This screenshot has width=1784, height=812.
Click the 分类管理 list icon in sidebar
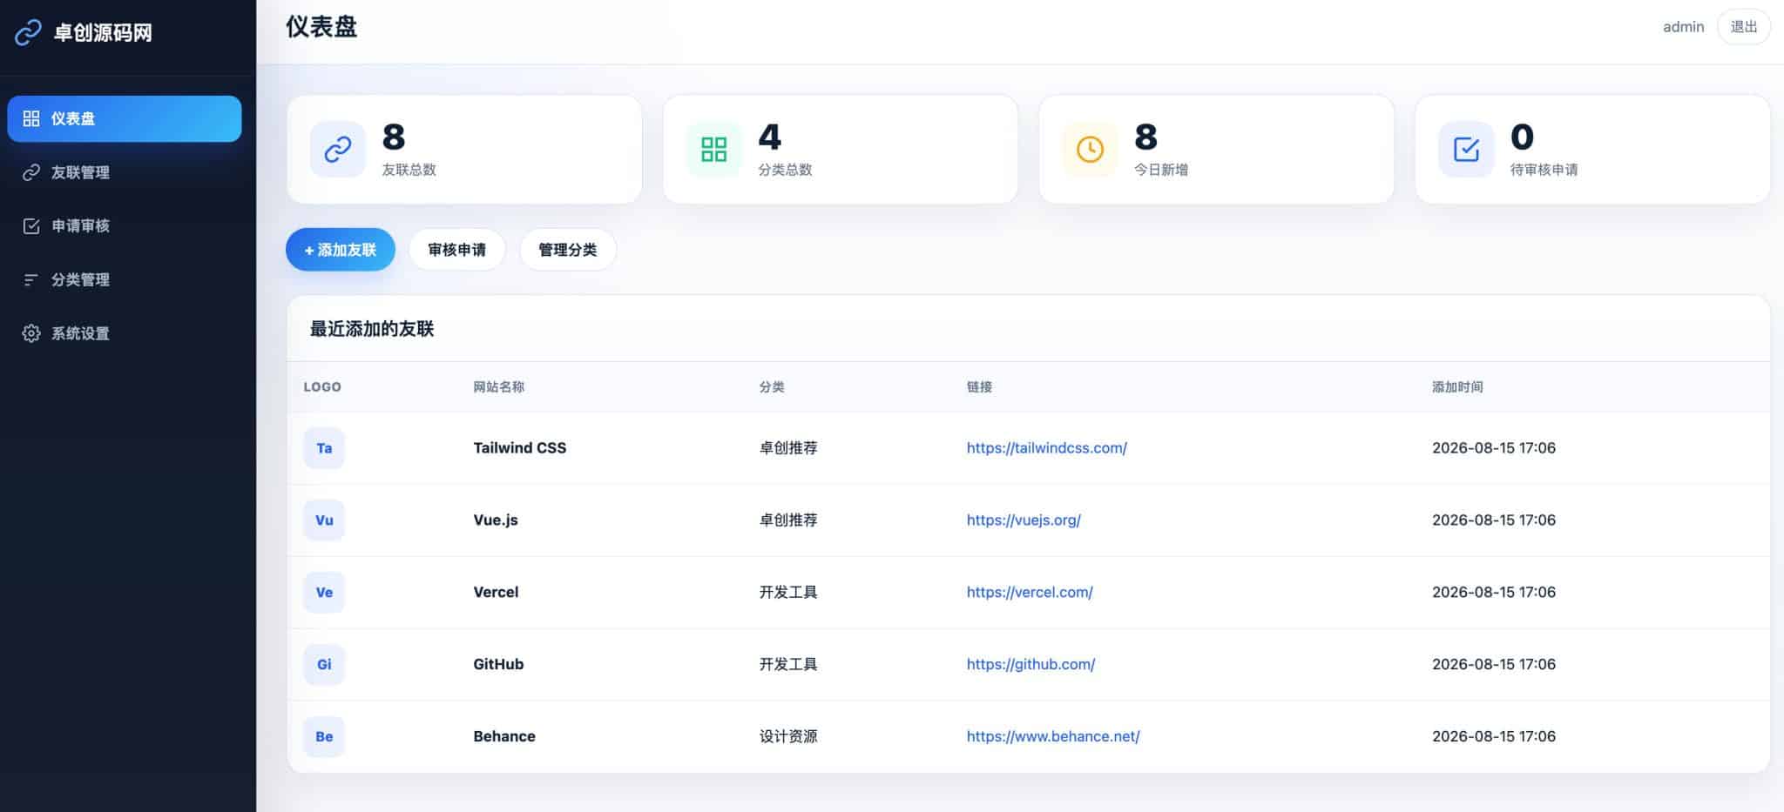tap(31, 279)
